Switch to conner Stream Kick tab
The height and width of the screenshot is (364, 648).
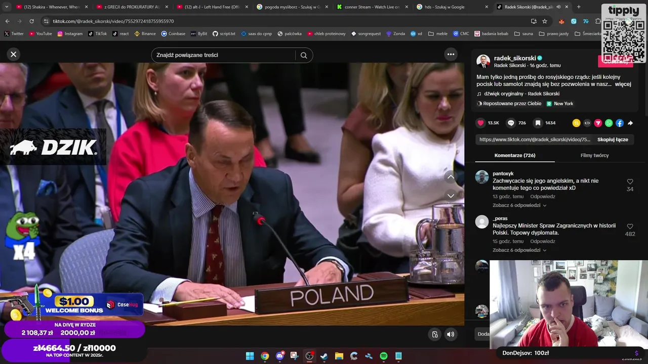[373, 7]
